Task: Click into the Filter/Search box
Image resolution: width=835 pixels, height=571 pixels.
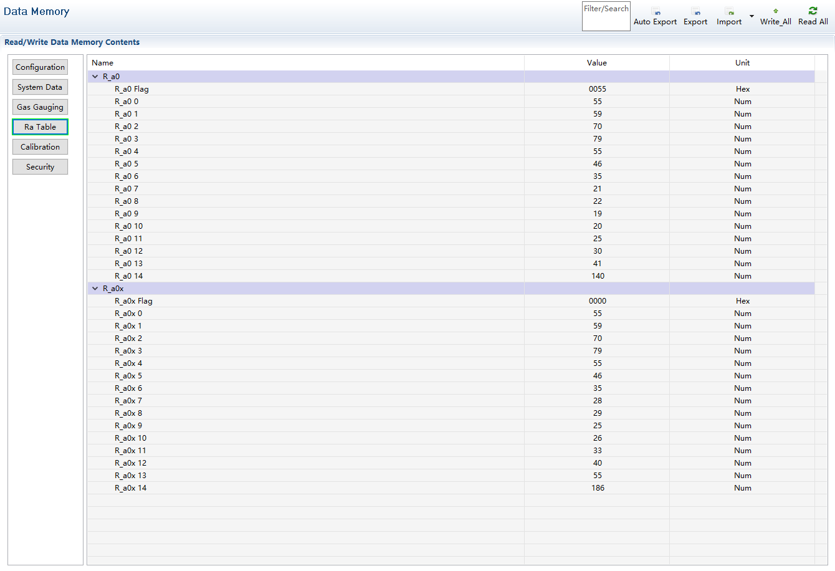Action: [606, 16]
